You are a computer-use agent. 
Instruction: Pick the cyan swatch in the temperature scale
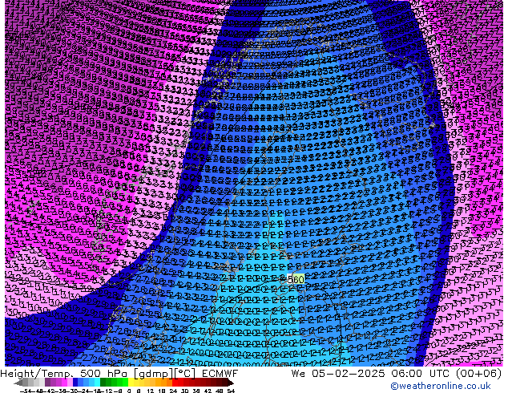pyautogui.click(x=97, y=383)
